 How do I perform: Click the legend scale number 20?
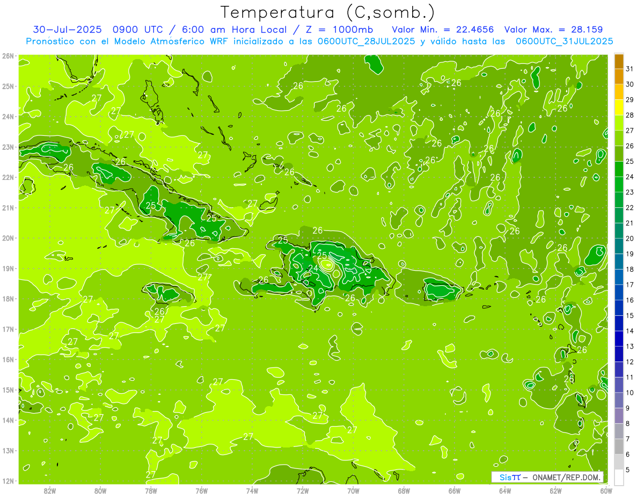(x=630, y=239)
